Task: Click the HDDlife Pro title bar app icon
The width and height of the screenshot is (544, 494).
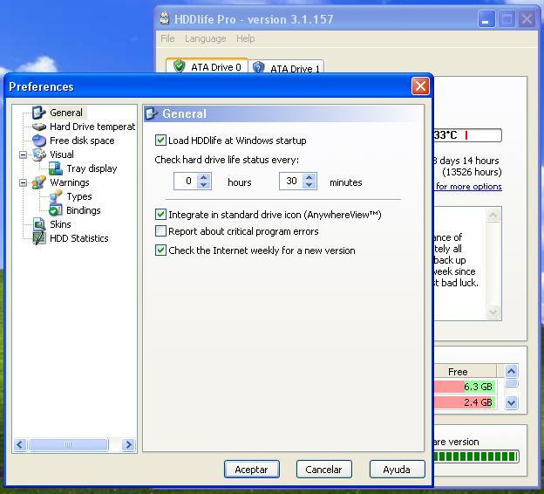Action: click(x=165, y=18)
